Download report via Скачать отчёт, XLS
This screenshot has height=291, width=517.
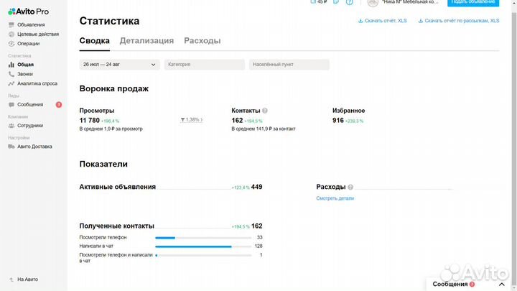(x=386, y=21)
